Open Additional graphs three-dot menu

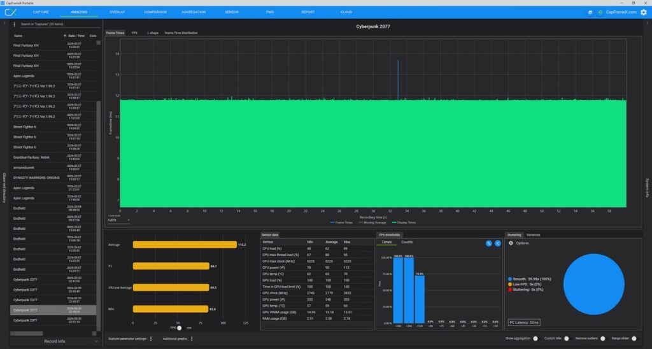pyautogui.click(x=192, y=339)
